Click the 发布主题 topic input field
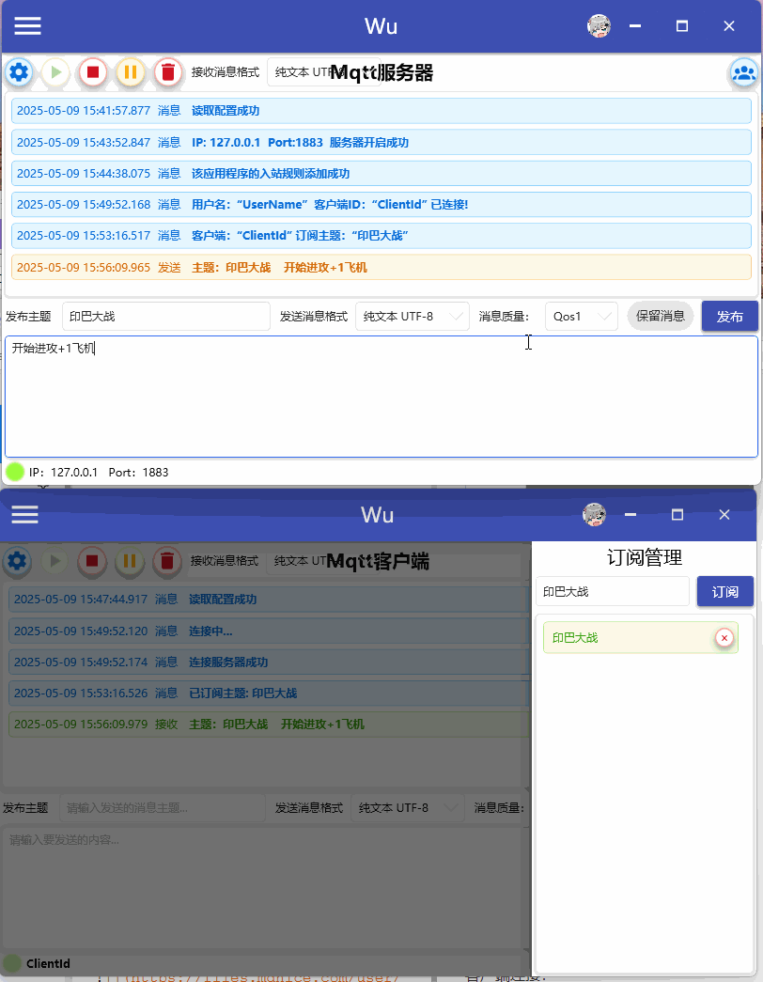Image resolution: width=763 pixels, height=982 pixels. tap(165, 316)
